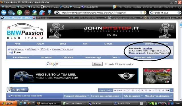182x106 pixels.
Task: Go to thread page 19
Action: [x=163, y=90]
